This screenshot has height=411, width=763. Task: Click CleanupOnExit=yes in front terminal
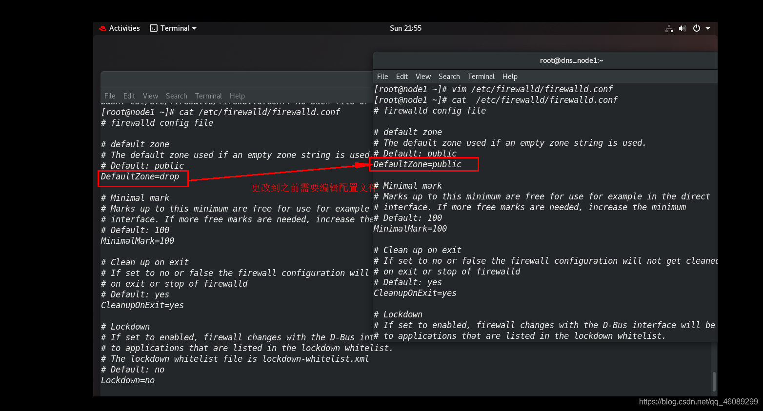tap(415, 293)
